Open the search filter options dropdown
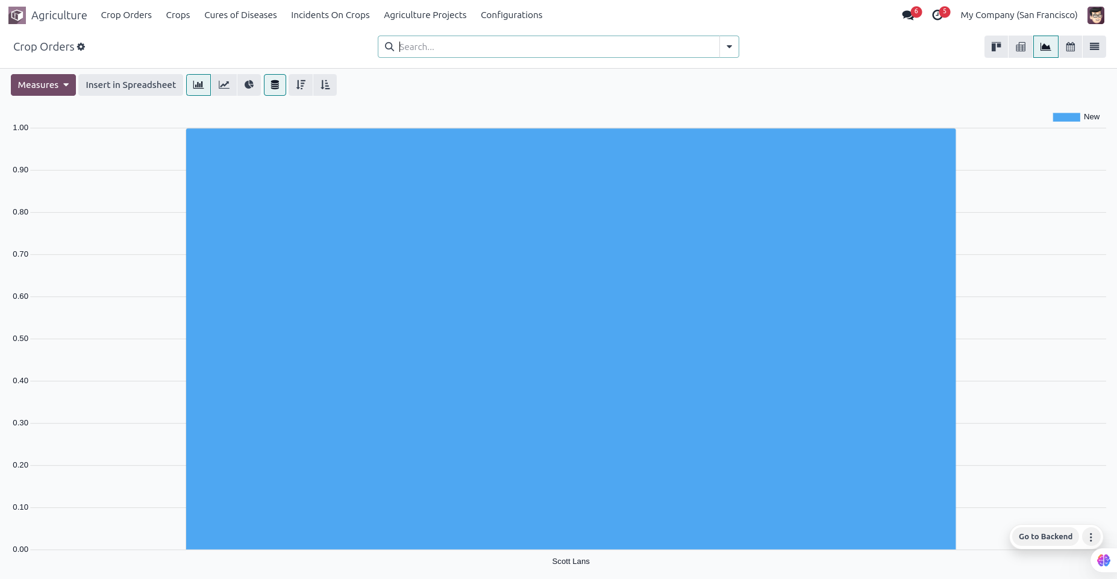The width and height of the screenshot is (1117, 579). [729, 47]
